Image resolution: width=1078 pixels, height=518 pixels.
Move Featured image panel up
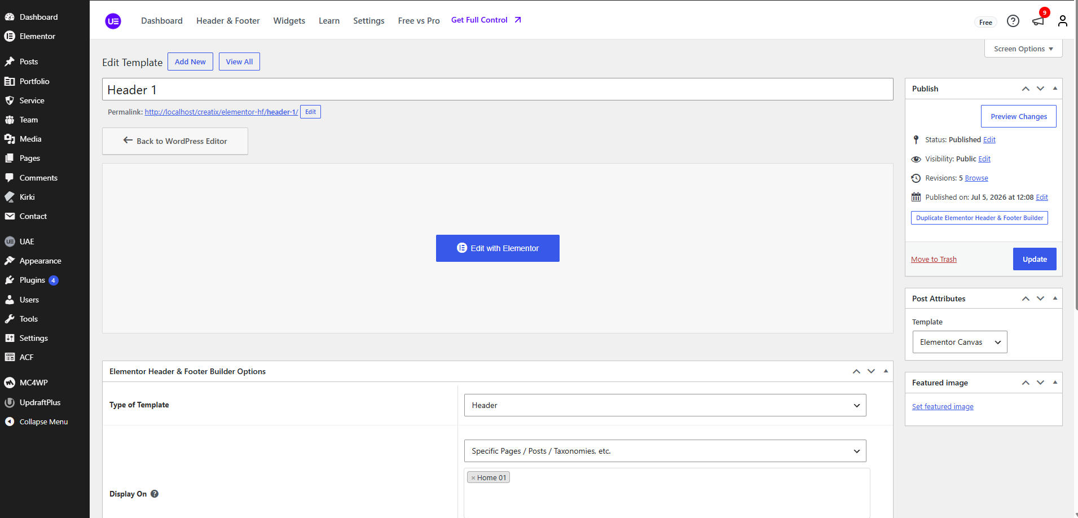pos(1026,383)
